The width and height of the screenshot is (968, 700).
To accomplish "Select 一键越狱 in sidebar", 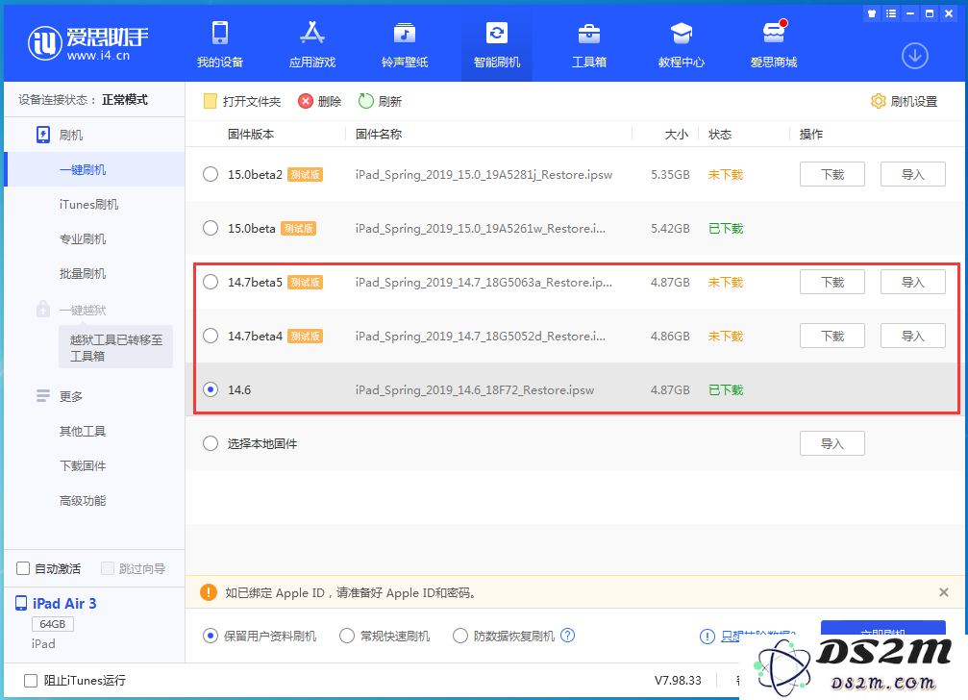I will point(83,310).
